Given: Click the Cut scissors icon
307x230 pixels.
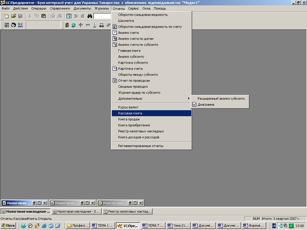Looking at the screenshot, I should tap(30, 16).
